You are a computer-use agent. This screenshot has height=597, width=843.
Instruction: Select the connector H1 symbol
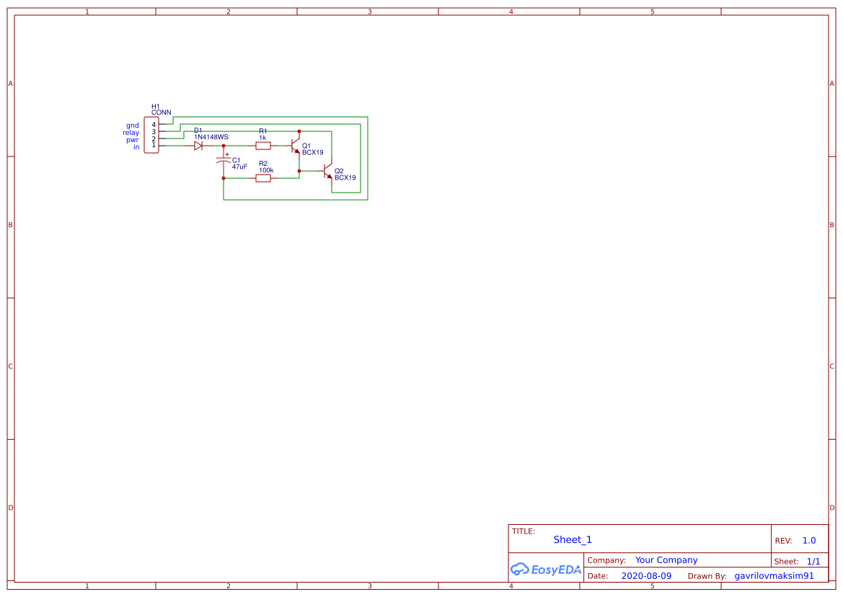(151, 135)
